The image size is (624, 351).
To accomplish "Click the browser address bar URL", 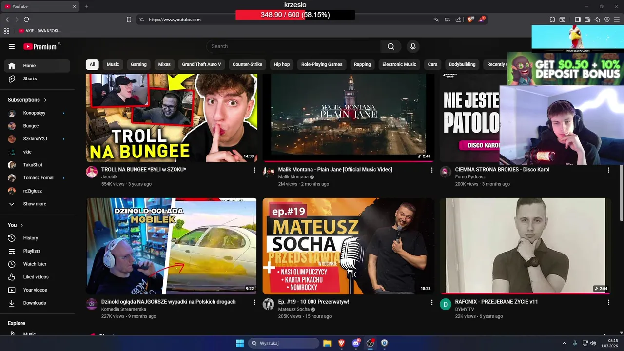I will (175, 19).
